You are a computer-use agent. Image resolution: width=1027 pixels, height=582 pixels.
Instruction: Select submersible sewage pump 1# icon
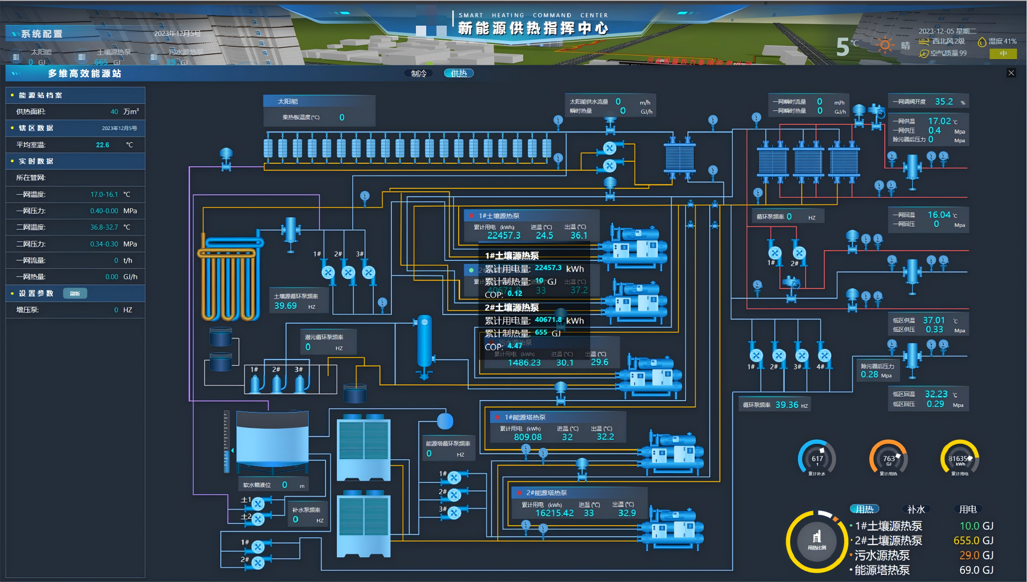pos(255,384)
